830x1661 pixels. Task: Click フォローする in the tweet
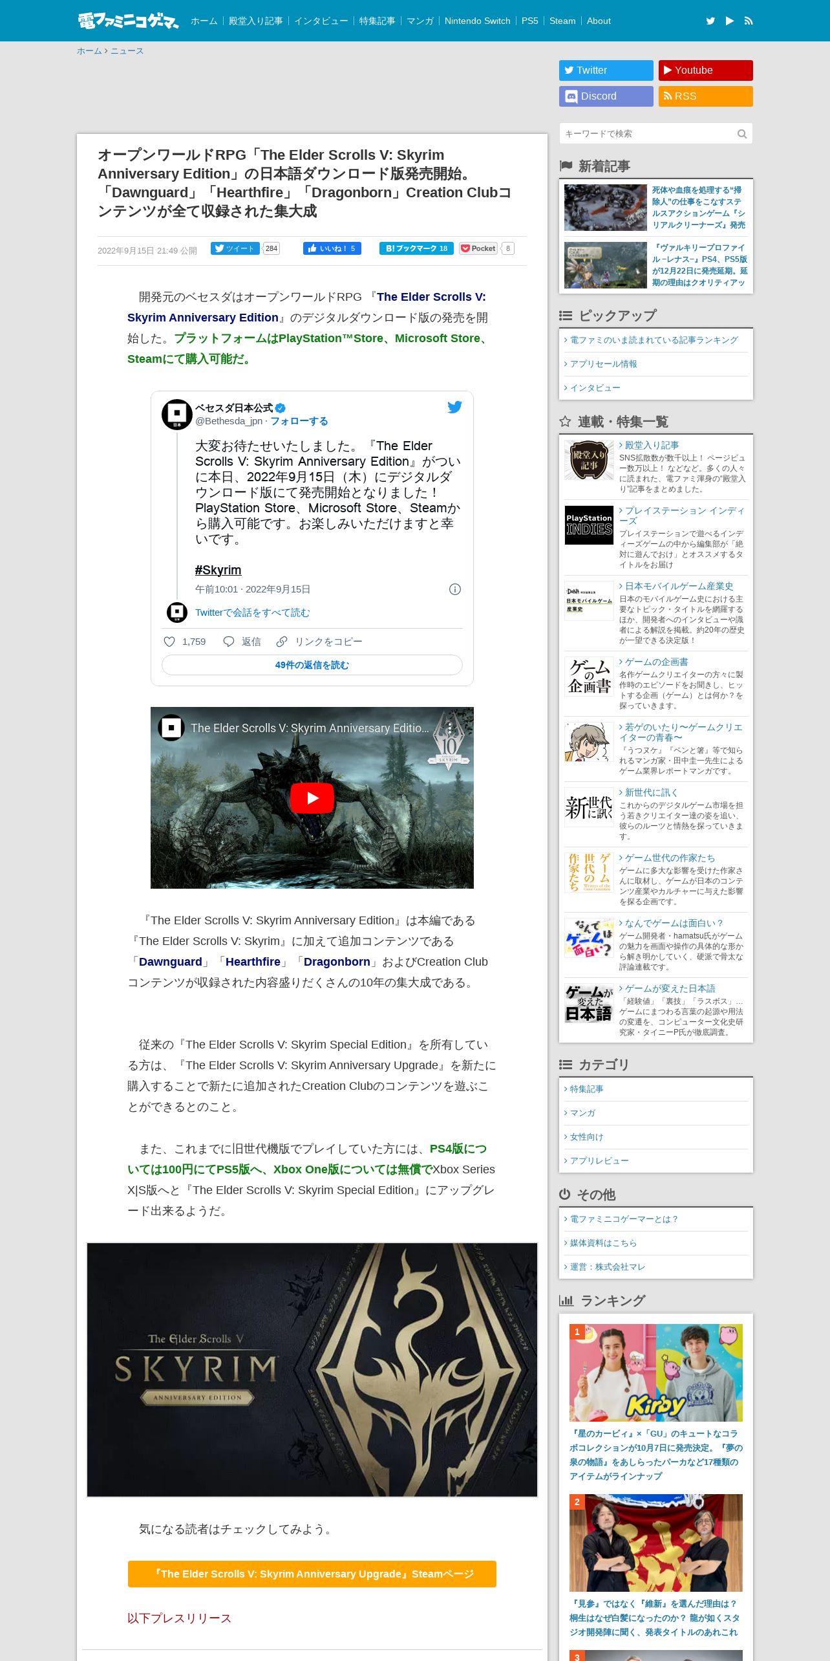[299, 421]
